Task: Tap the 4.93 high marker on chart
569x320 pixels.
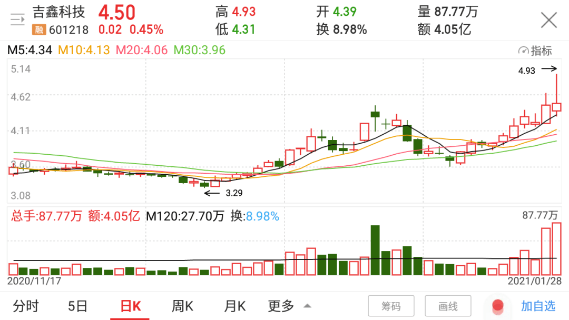Action: (x=526, y=71)
